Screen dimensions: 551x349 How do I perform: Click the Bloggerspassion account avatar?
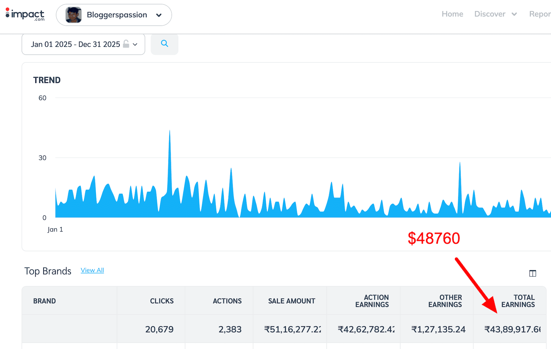tap(74, 15)
